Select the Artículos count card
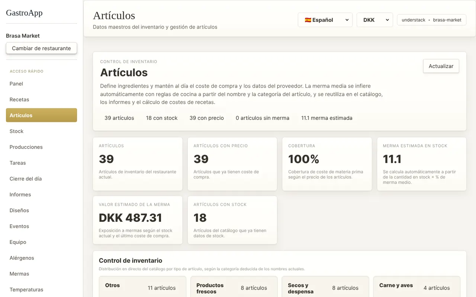Screen dimensions: 476x297 point(138,164)
